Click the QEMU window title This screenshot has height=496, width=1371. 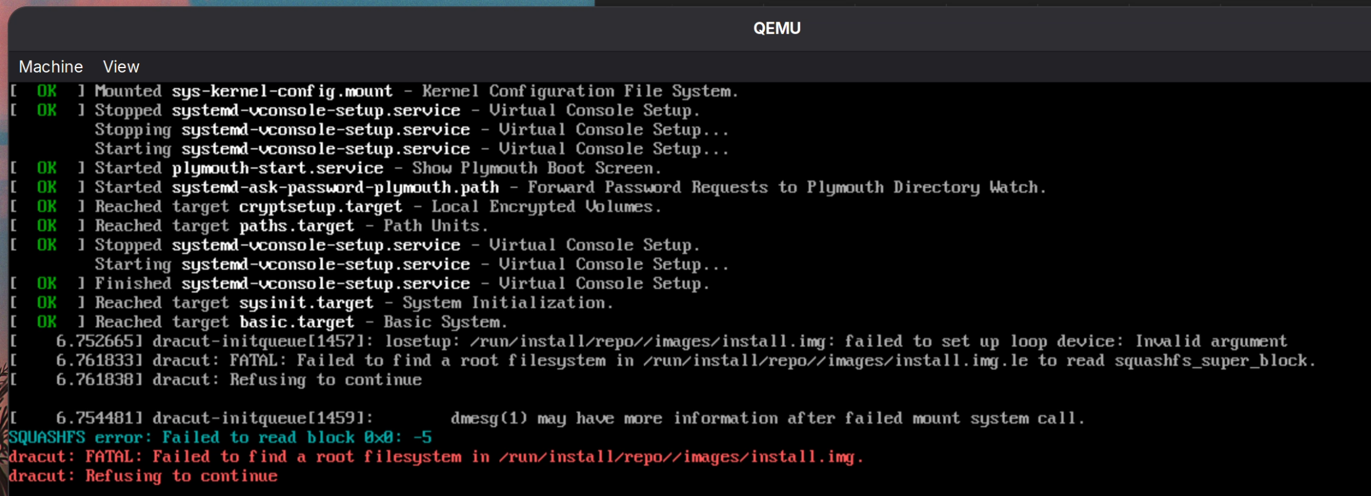point(776,28)
